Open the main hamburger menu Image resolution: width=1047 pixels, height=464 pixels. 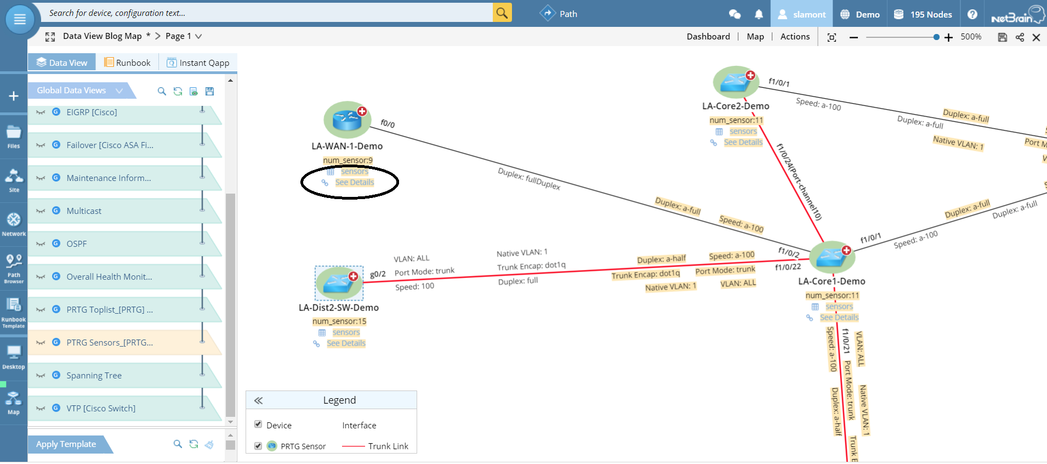[x=20, y=19]
